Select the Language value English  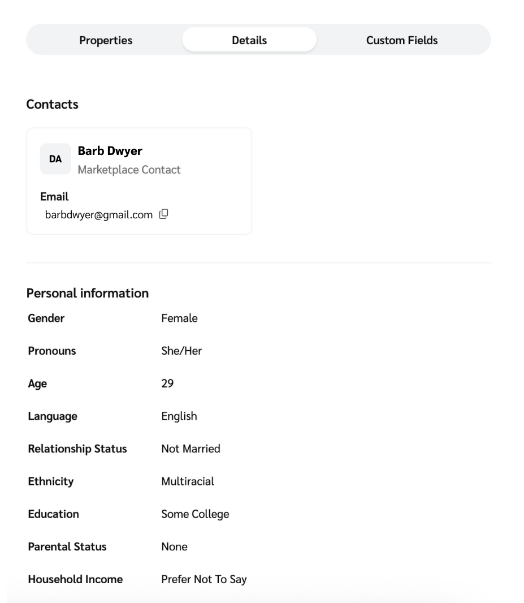[179, 416]
